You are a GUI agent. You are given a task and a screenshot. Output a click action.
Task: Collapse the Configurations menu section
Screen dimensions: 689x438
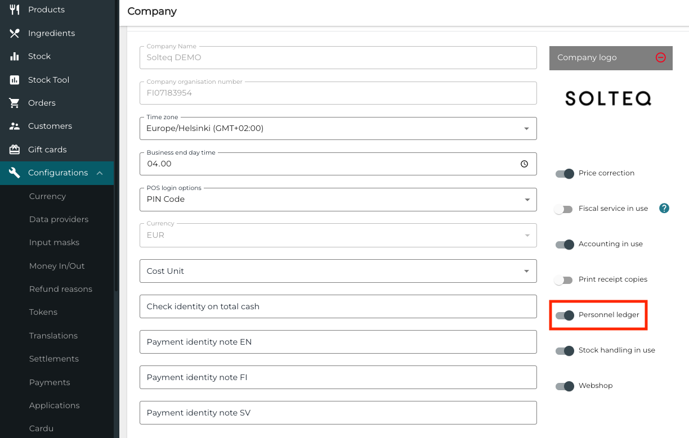point(100,173)
